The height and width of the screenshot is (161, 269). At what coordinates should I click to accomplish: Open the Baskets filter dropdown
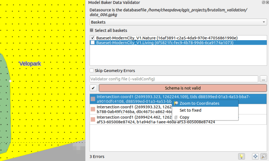click(x=178, y=22)
